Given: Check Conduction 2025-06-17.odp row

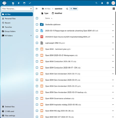Looking at the screenshot, I should click(37, 61).
